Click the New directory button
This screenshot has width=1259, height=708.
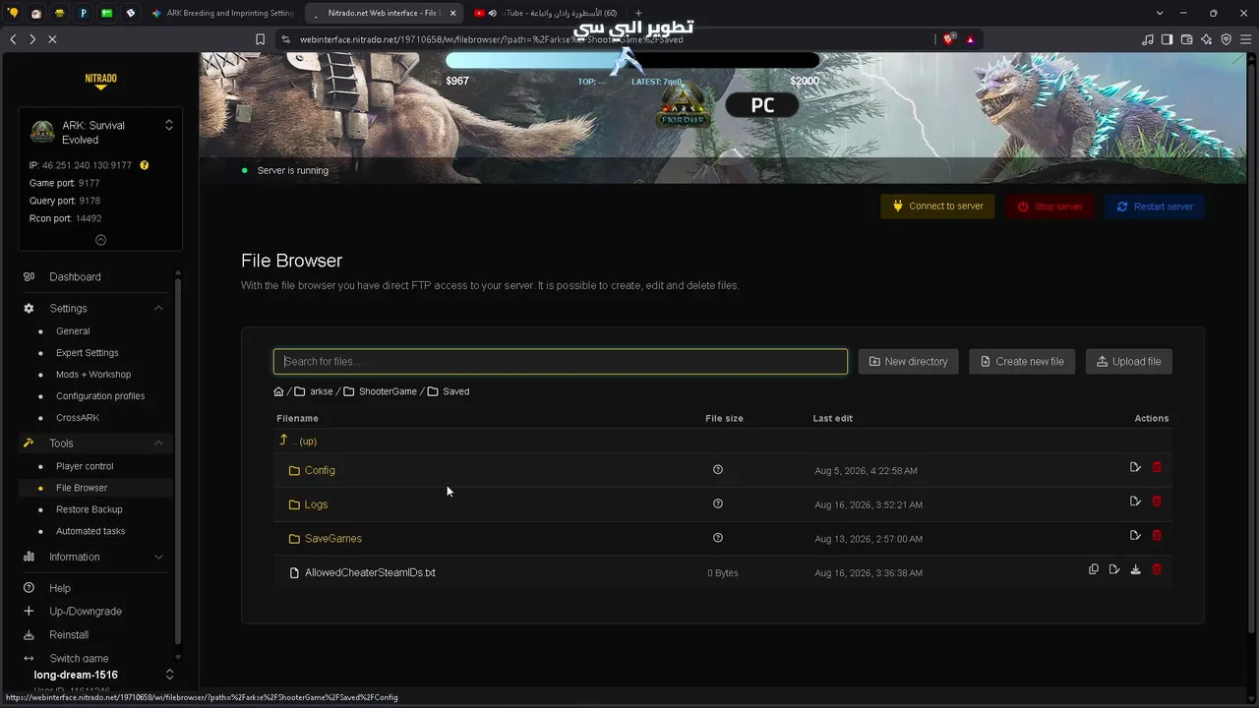coord(909,362)
